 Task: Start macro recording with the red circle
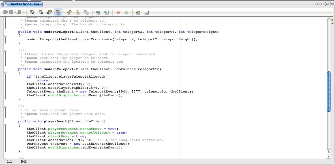[x=118, y=13]
